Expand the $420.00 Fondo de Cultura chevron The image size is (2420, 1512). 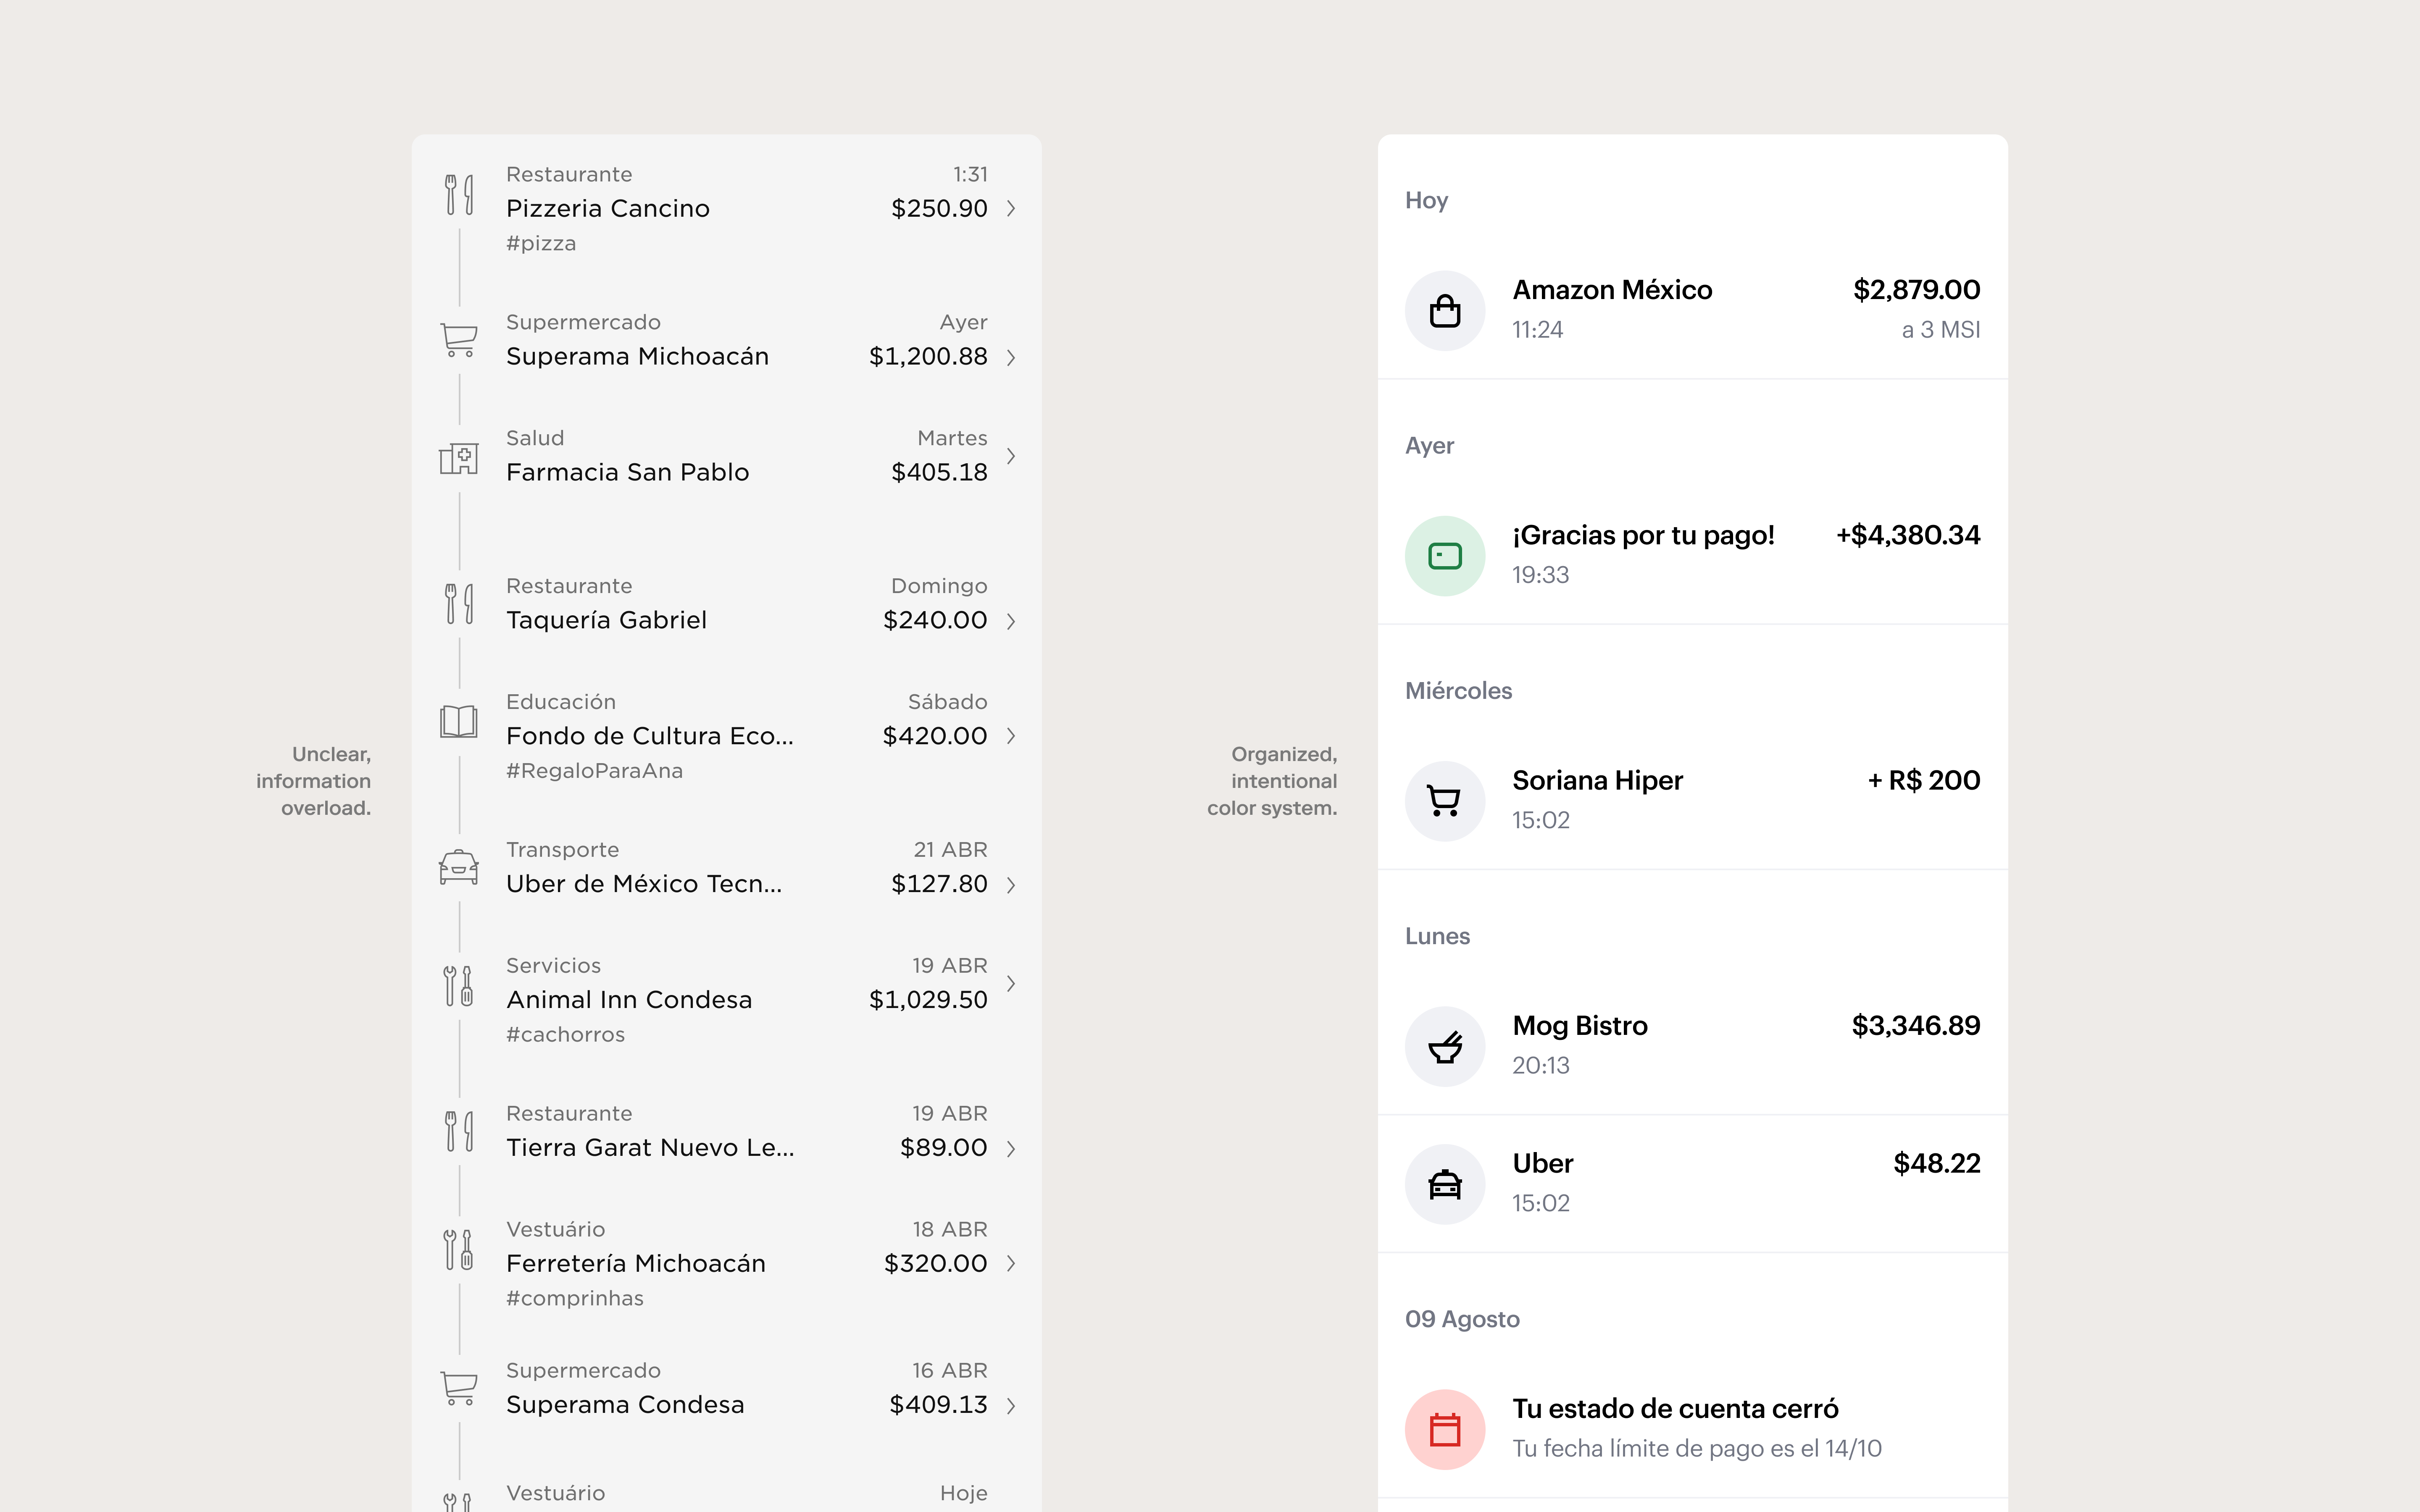click(1011, 736)
